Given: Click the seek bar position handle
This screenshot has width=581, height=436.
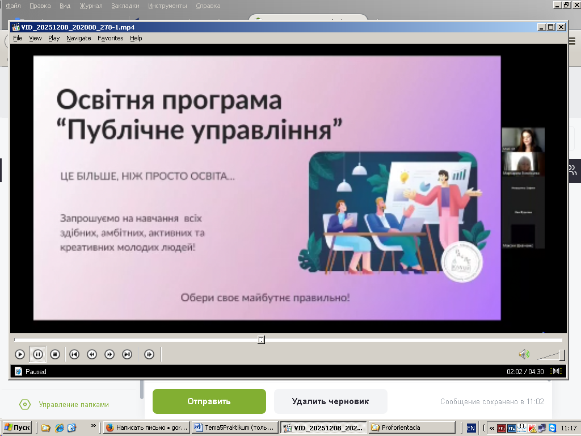Looking at the screenshot, I should coord(261,339).
